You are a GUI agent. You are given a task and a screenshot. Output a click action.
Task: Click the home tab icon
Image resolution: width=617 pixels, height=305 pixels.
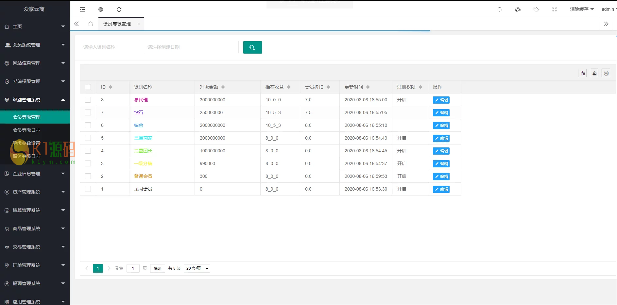pyautogui.click(x=91, y=24)
